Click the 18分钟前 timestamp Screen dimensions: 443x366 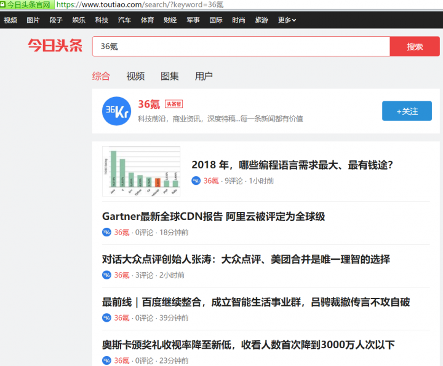pos(174,232)
